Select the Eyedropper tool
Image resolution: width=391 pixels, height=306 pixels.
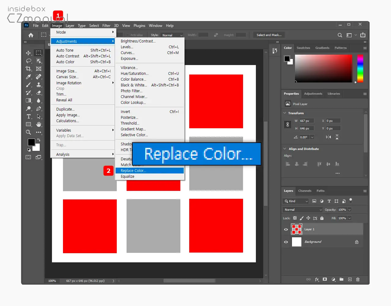pyautogui.click(x=28, y=77)
